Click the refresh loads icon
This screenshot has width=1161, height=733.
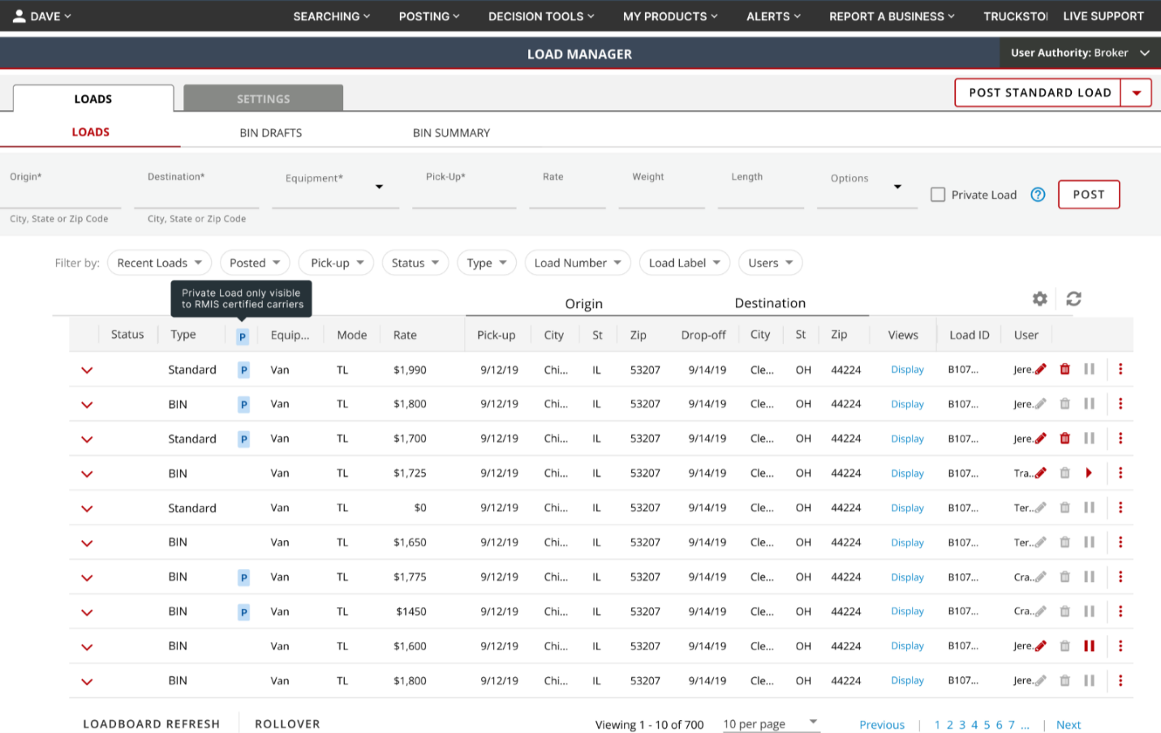pyautogui.click(x=1073, y=298)
